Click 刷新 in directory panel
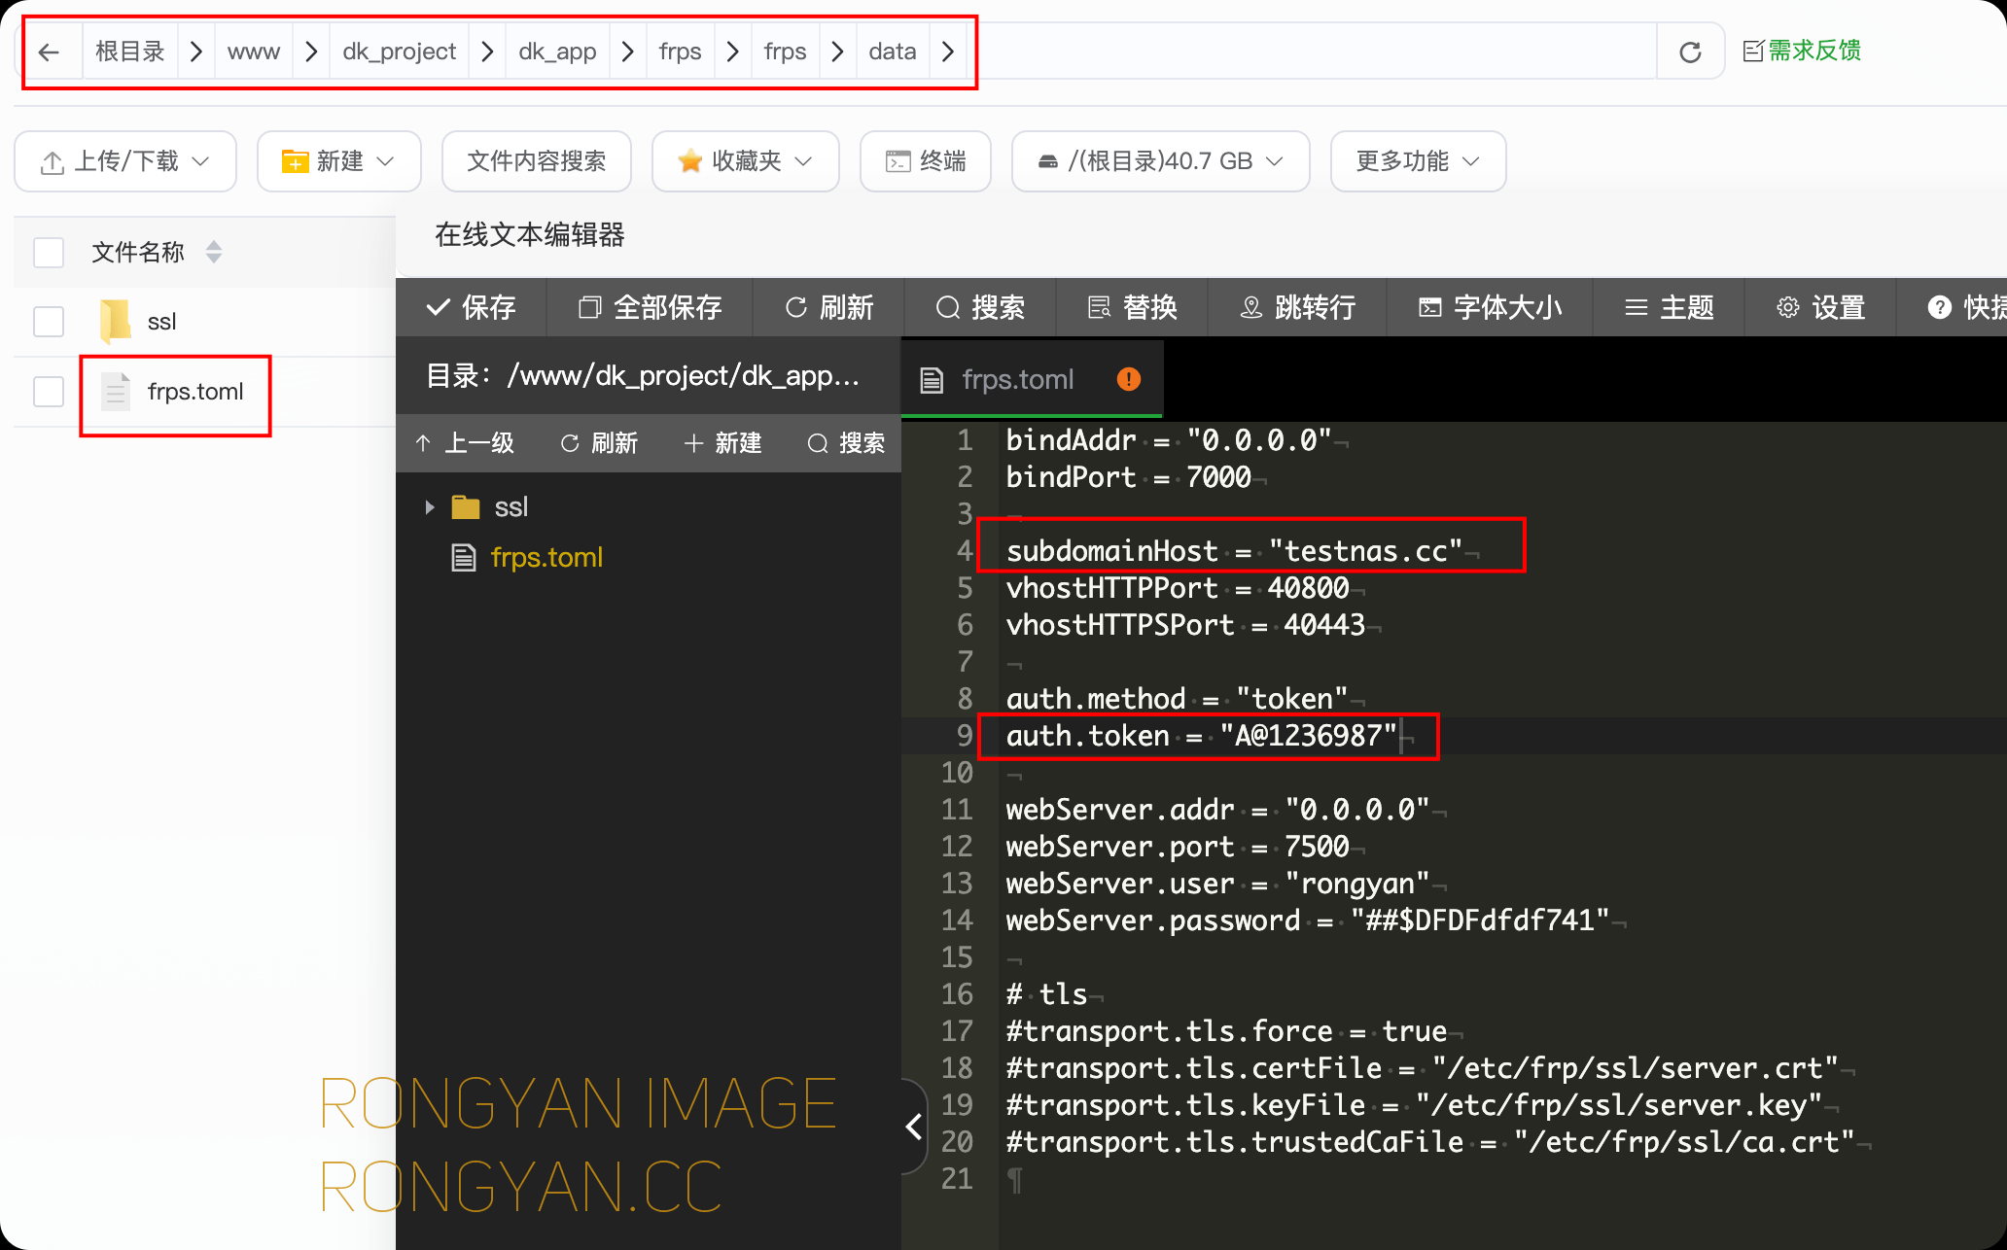 coord(600,443)
